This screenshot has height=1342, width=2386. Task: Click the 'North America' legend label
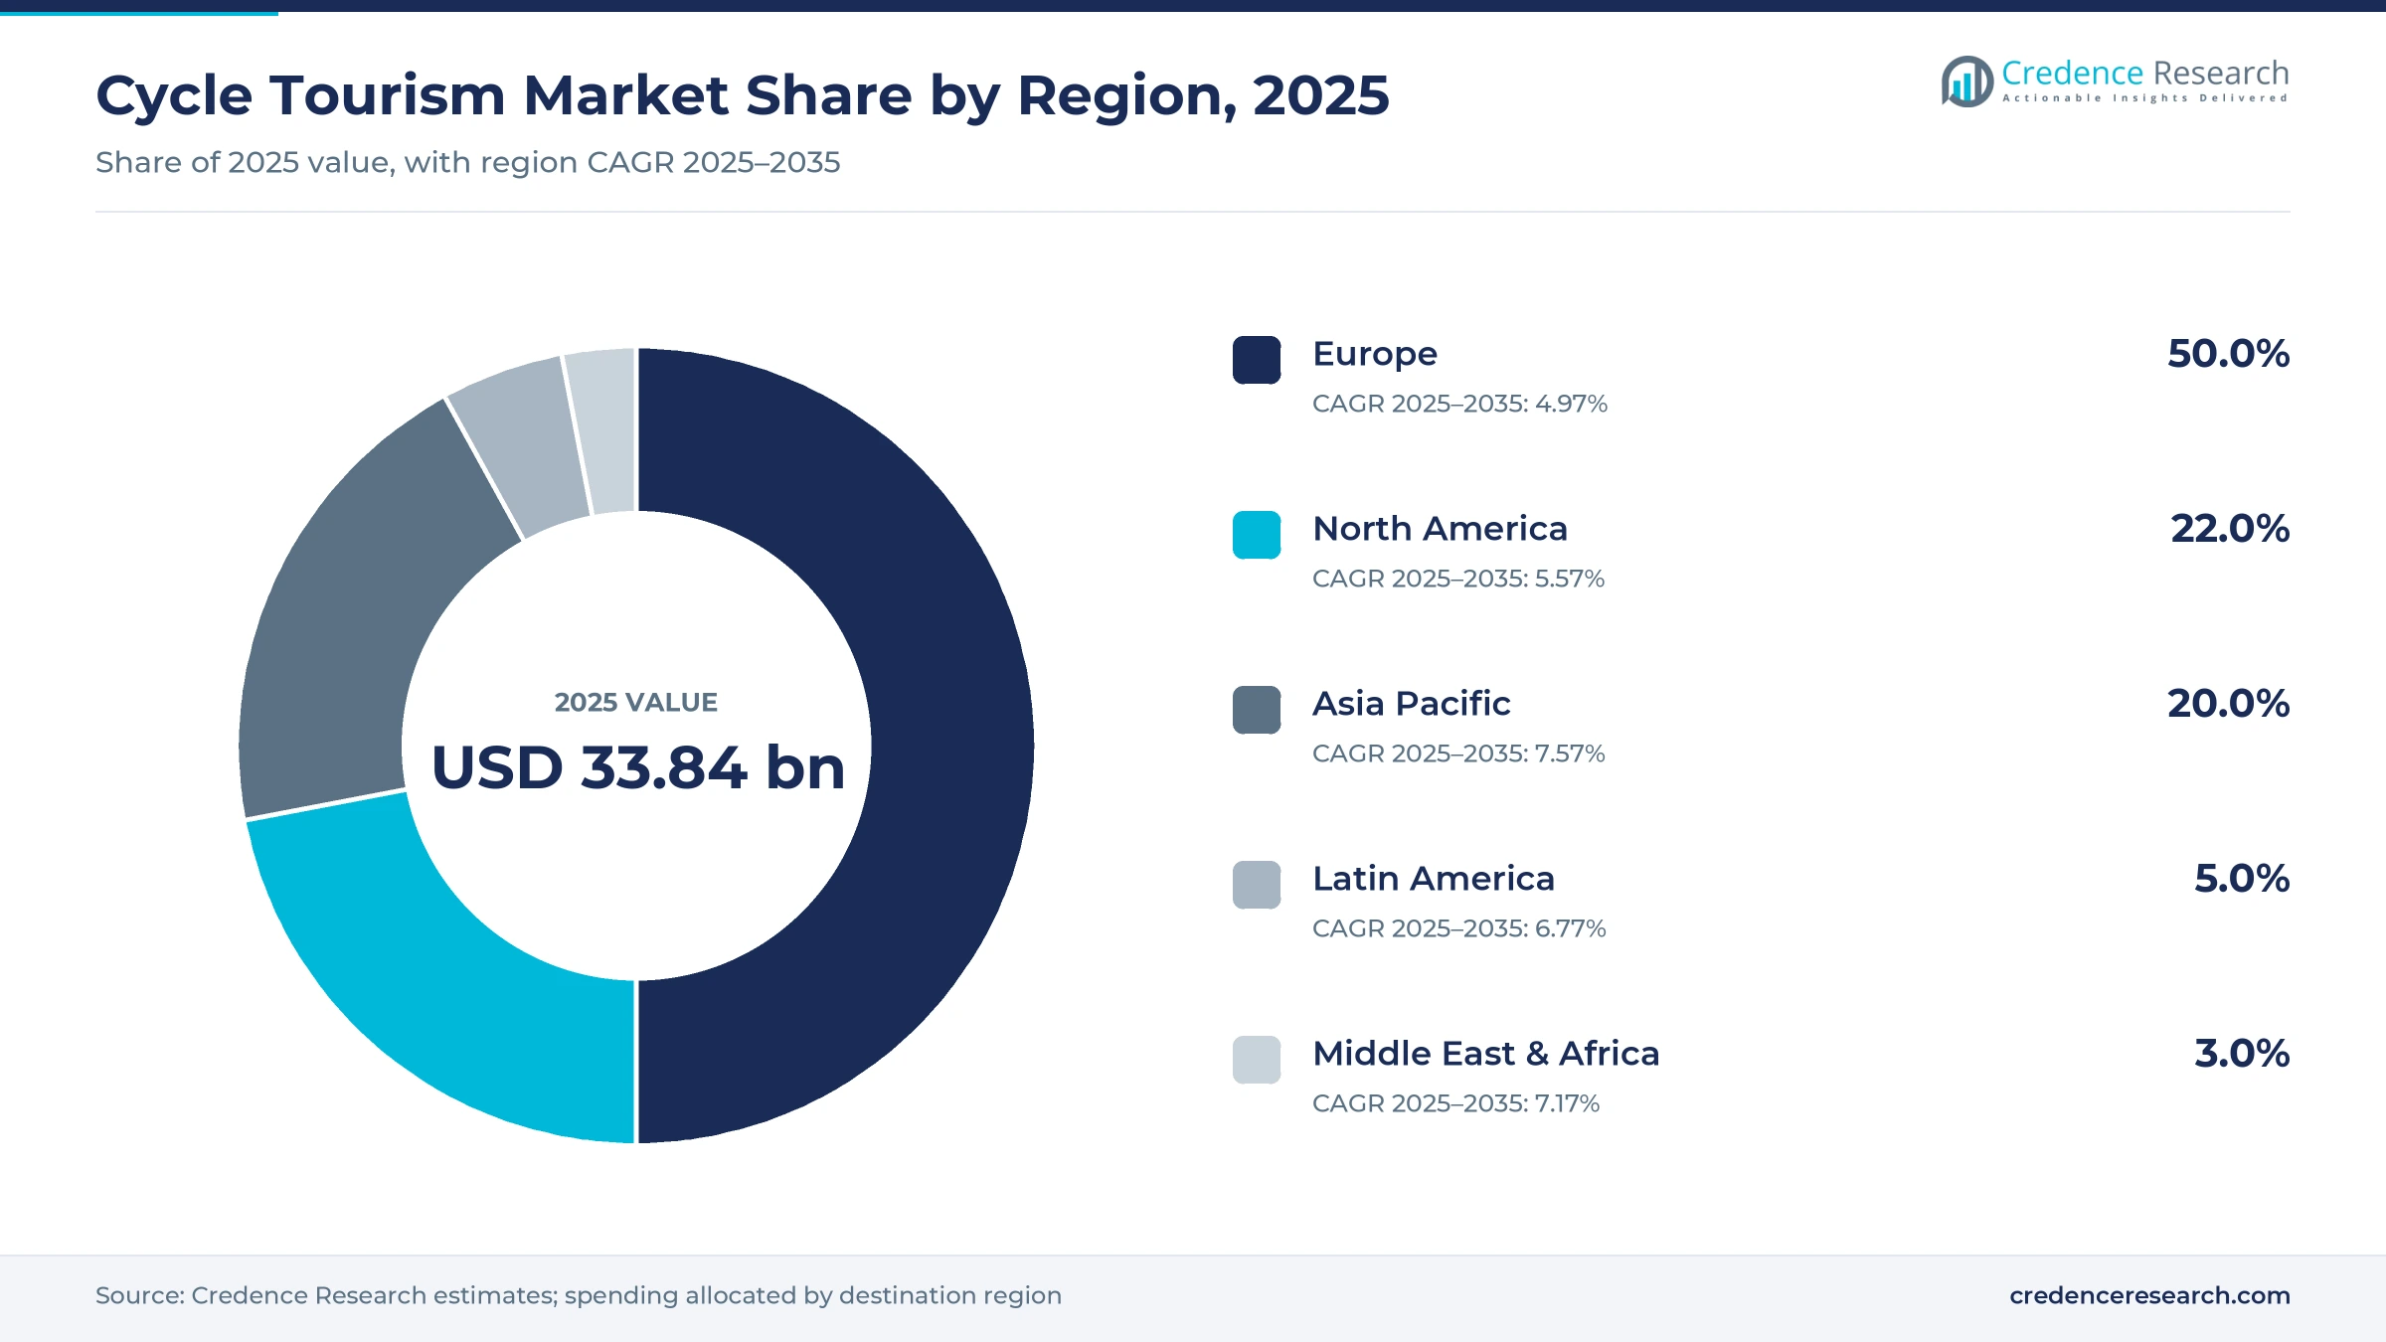(x=1440, y=528)
